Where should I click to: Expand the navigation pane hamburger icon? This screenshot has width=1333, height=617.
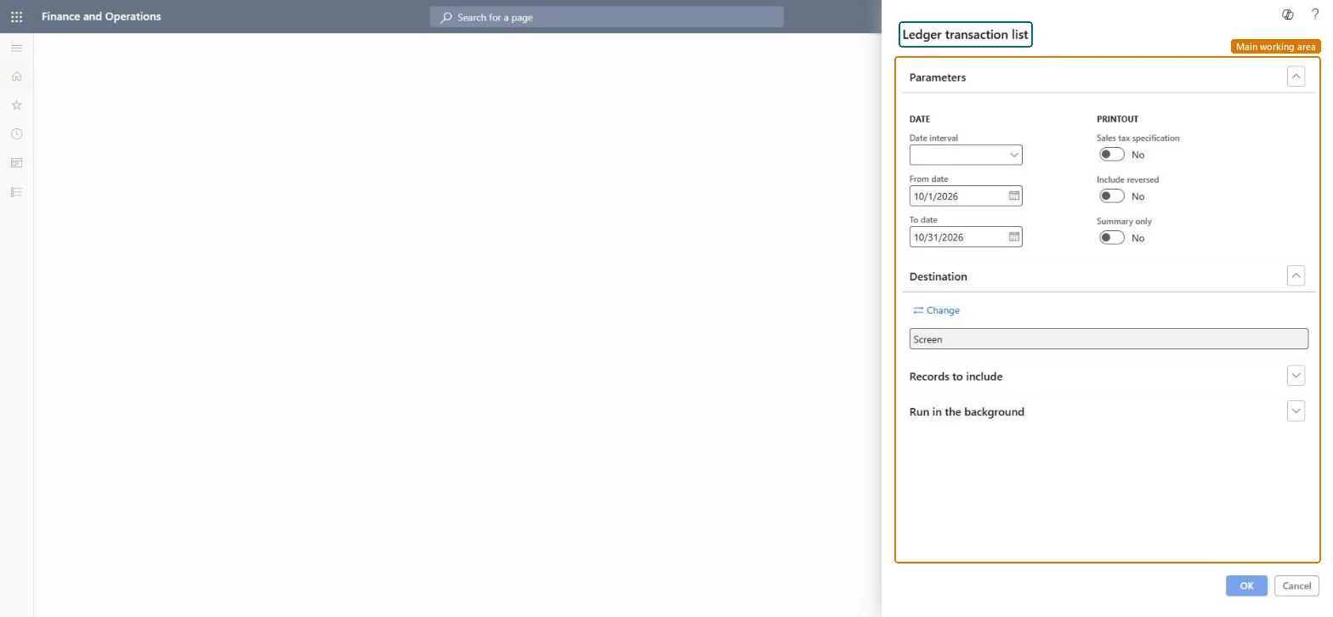(x=16, y=48)
